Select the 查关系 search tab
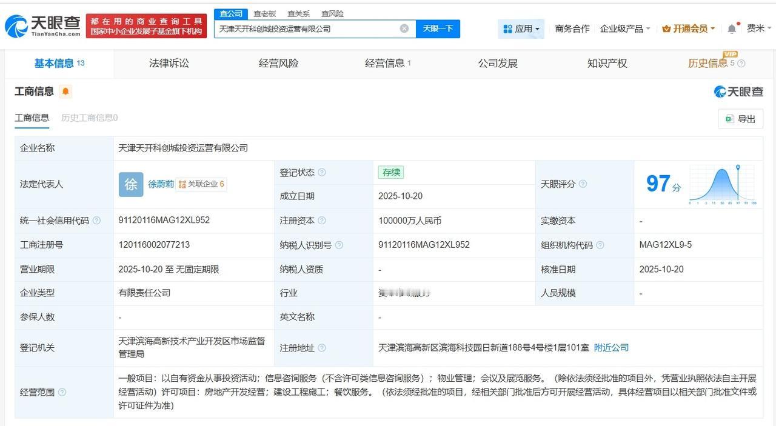This screenshot has width=776, height=426. click(x=299, y=13)
